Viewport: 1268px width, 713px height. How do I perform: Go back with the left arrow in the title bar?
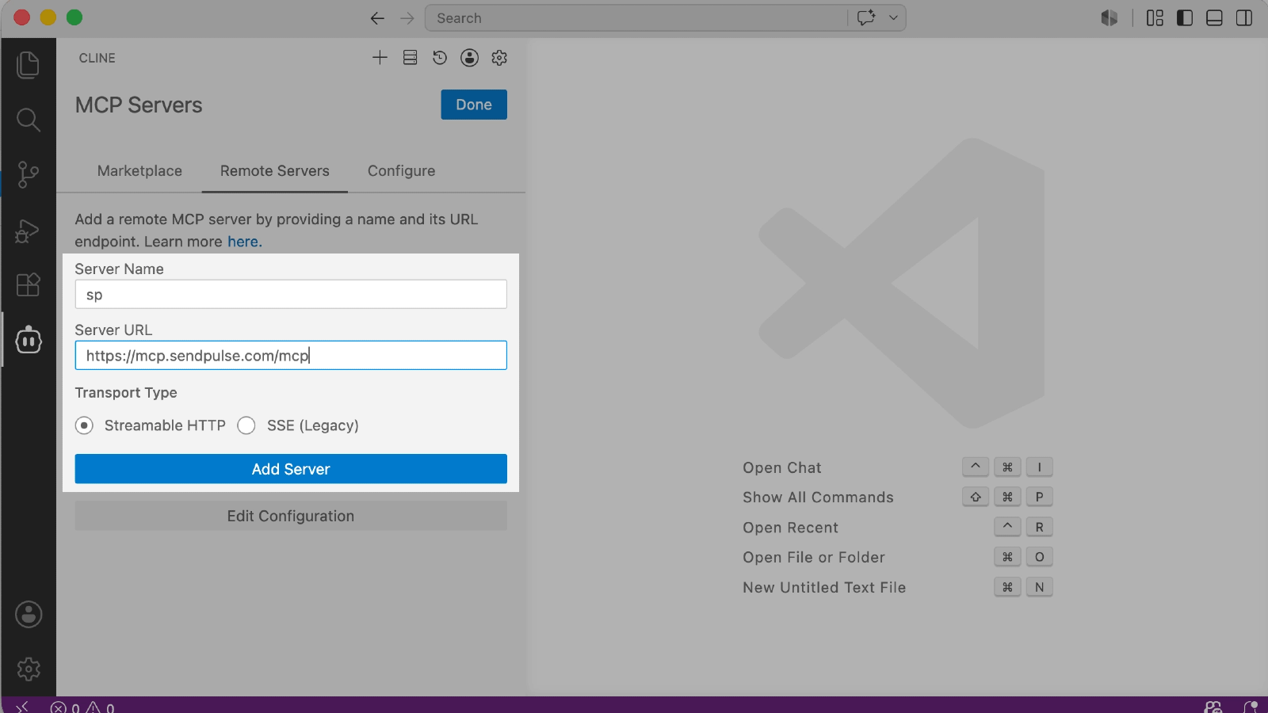point(377,18)
